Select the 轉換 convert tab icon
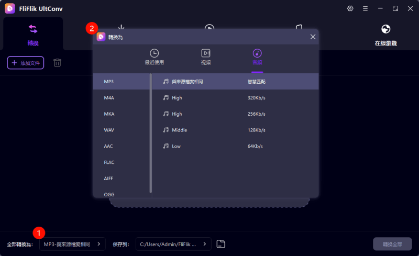 (33, 29)
